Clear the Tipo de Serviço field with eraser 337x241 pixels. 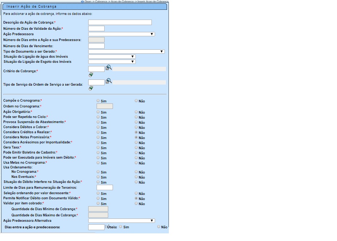91,88
